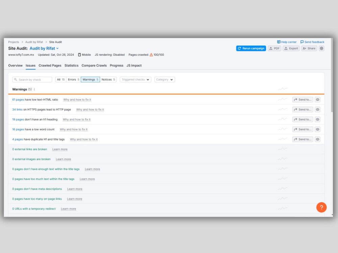Open the 19 pages link

pos(18,119)
